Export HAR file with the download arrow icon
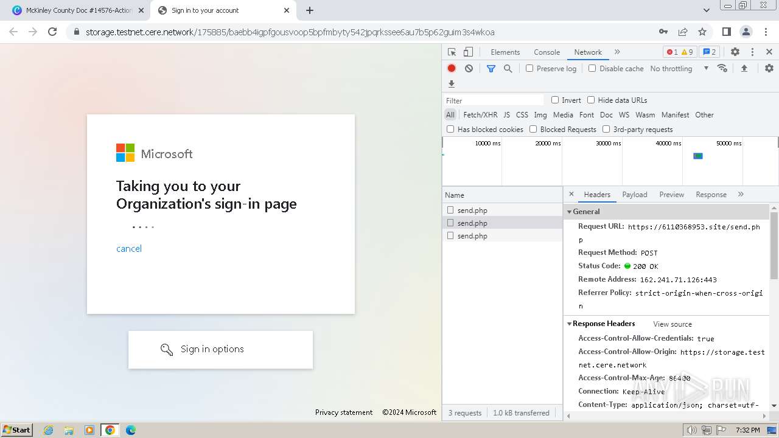779x438 pixels. pos(452,84)
